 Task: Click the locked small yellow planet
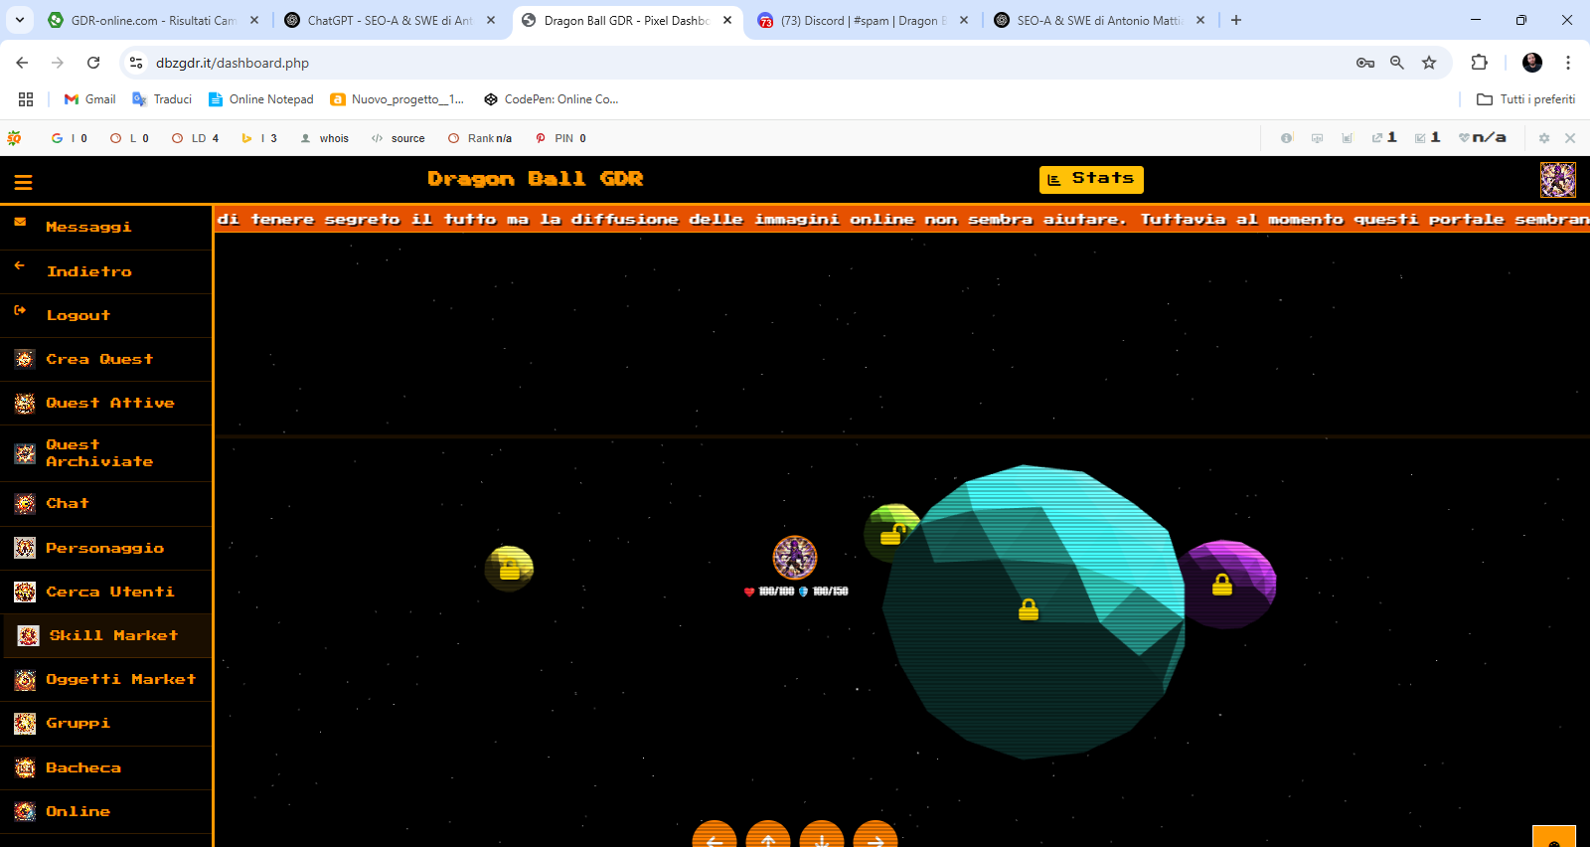point(509,569)
